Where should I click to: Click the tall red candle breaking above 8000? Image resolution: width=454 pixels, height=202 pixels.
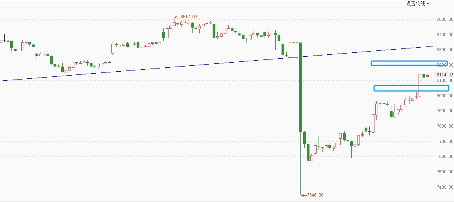[420, 85]
